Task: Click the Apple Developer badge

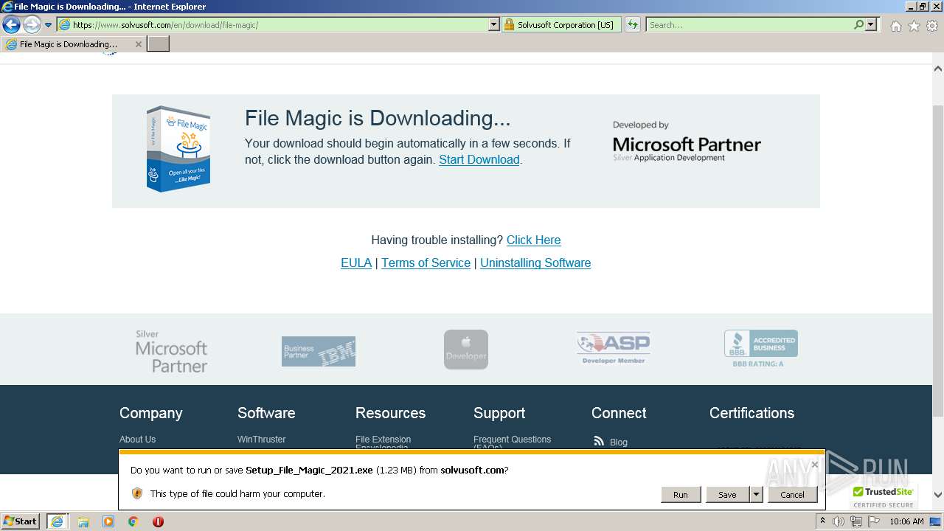Action: pos(466,350)
